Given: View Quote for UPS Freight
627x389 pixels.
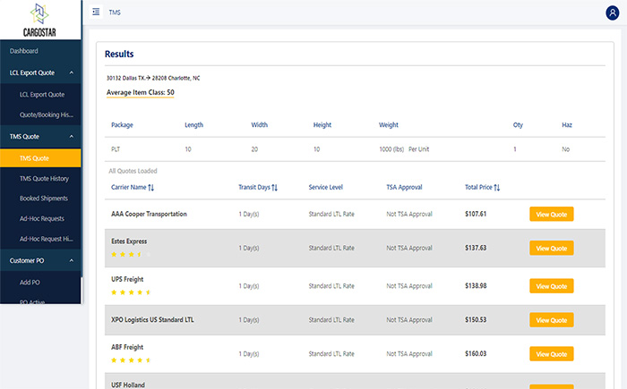Looking at the screenshot, I should pos(552,286).
